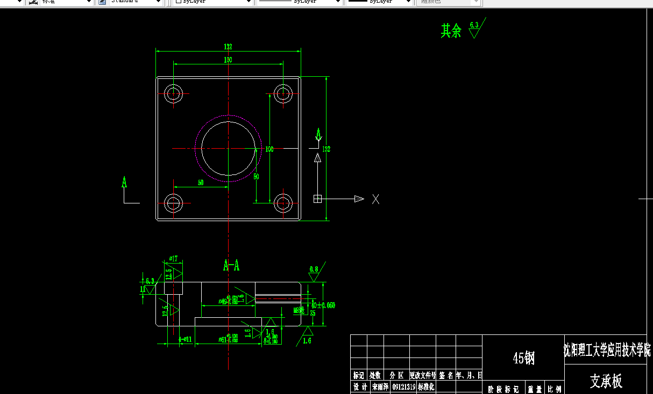Select the 标准化 cell in title block

point(426,387)
